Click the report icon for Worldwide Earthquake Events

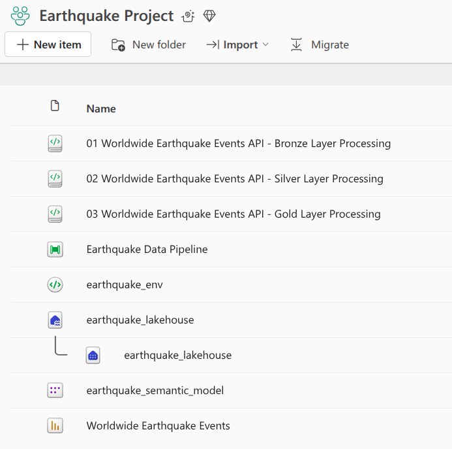click(55, 426)
